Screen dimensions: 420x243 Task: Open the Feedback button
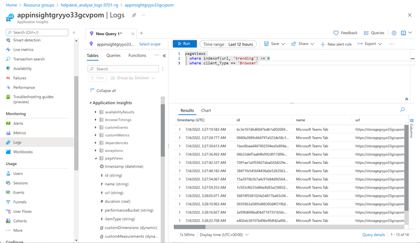coord(345,33)
